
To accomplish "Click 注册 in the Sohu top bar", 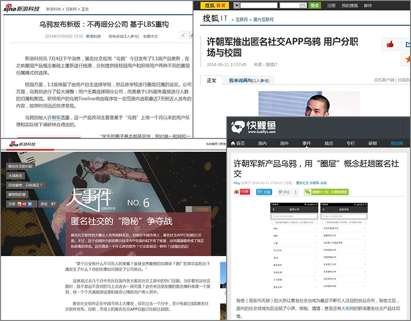I will (x=331, y=5).
